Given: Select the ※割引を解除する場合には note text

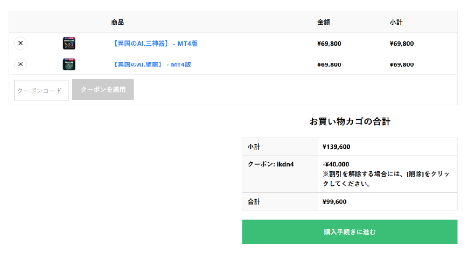Looking at the screenshot, I should point(386,179).
